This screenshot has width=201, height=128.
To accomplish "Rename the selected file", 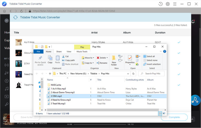I will pos(102,63).
